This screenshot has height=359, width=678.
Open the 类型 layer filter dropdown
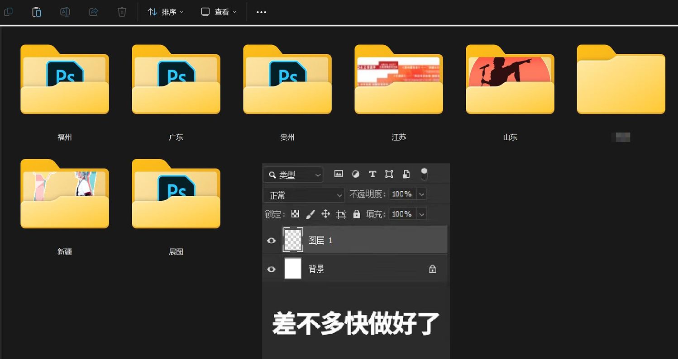coord(293,175)
